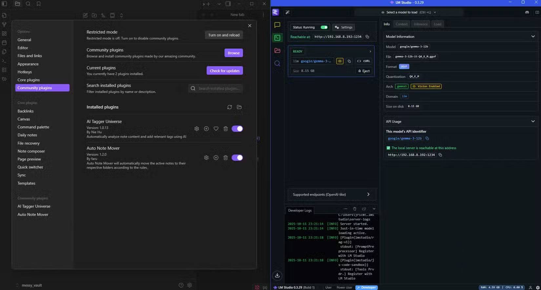Collapse the API Usage section
Viewport: 541px width, 290px height.
[533, 121]
